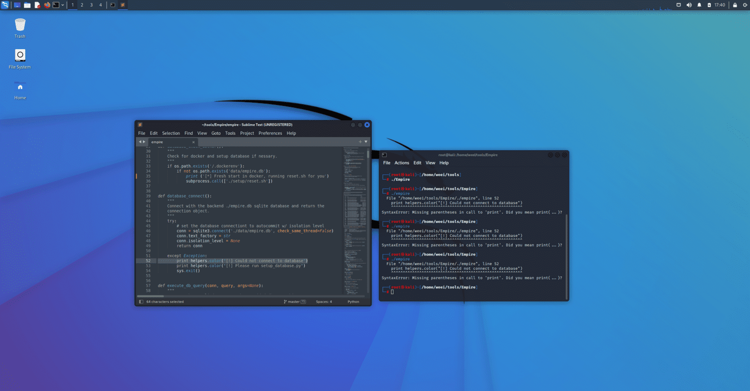Switch to workspace 3
The height and width of the screenshot is (391, 750).
91,5
